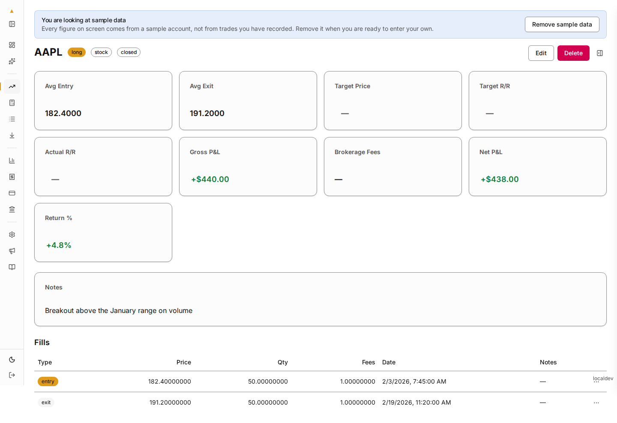Click the entry fill fee 1.00000000
Viewport: 617px width, 423px height.
click(358, 381)
